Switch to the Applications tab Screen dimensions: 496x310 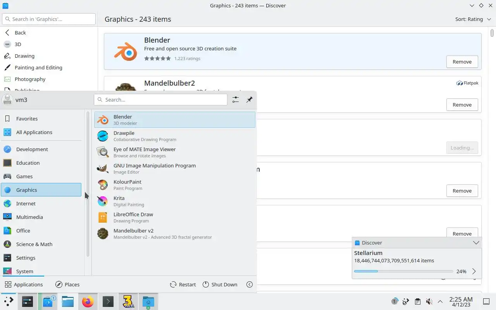(24, 284)
